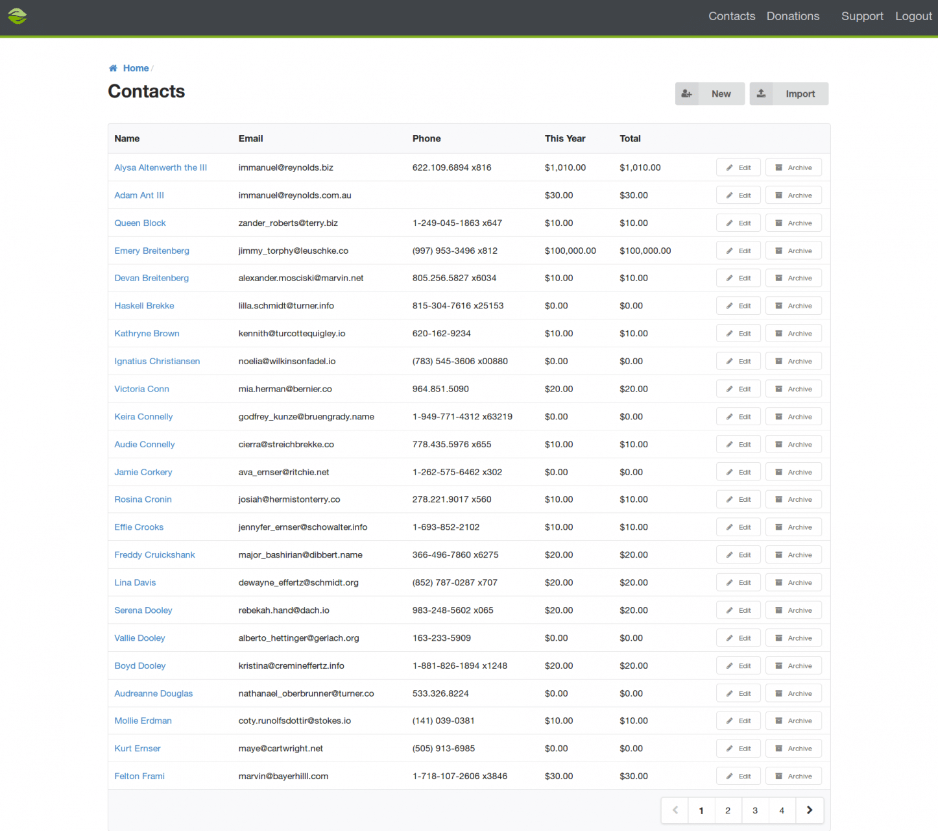Open the Donations section from the navbar

pyautogui.click(x=793, y=16)
